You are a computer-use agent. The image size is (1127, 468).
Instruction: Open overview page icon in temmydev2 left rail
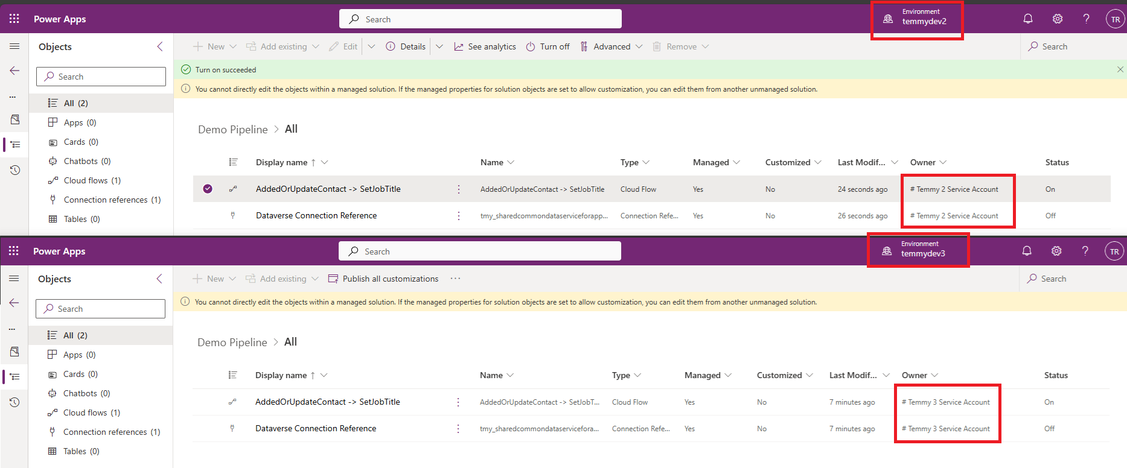(15, 119)
